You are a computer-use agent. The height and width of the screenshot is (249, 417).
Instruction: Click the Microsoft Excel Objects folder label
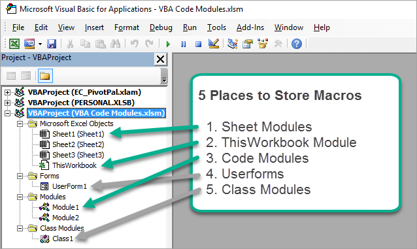76,124
